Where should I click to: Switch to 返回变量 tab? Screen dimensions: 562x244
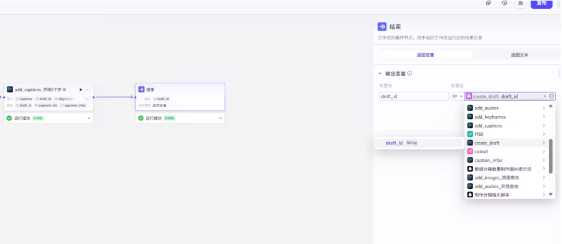click(x=425, y=55)
